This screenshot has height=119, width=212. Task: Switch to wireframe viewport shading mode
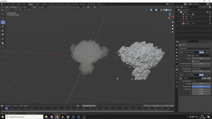(164, 10)
